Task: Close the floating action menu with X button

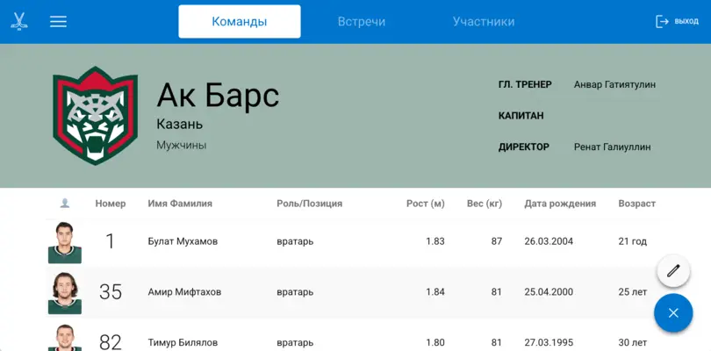Action: [x=673, y=313]
